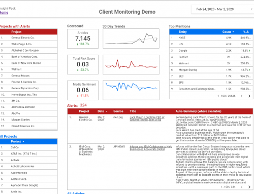This screenshot has width=254, height=194.
Task: Go to previous page of Top Mentions
Action: (242, 96)
